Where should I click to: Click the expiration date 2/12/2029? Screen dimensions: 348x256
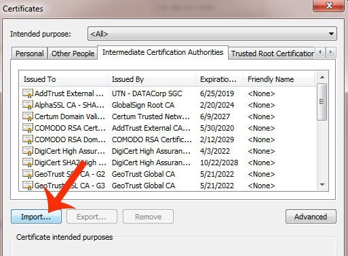click(x=217, y=140)
